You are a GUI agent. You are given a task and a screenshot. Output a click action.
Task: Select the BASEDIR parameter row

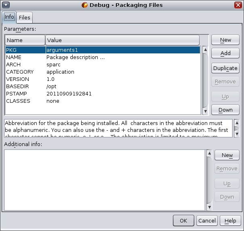[103, 86]
